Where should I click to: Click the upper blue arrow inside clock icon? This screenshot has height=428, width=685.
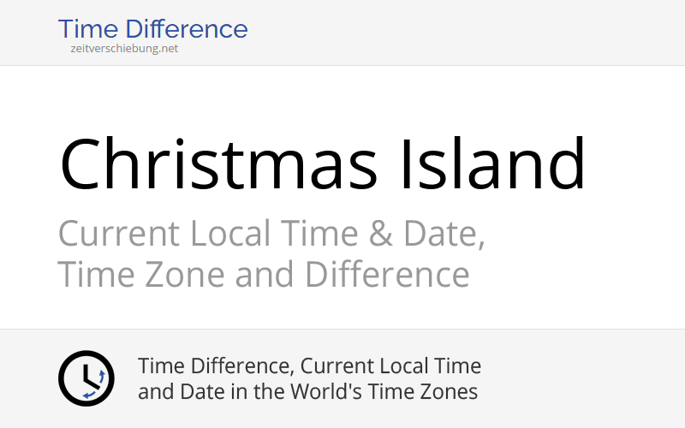pyautogui.click(x=101, y=377)
